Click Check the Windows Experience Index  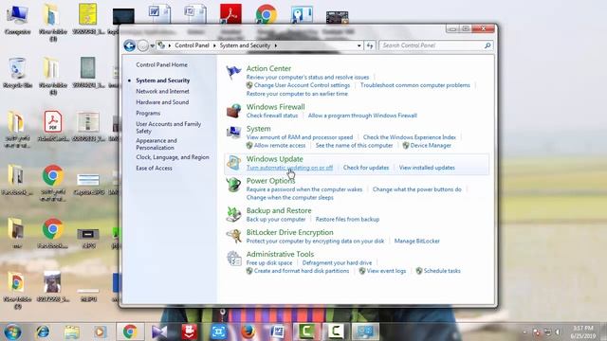(409, 136)
